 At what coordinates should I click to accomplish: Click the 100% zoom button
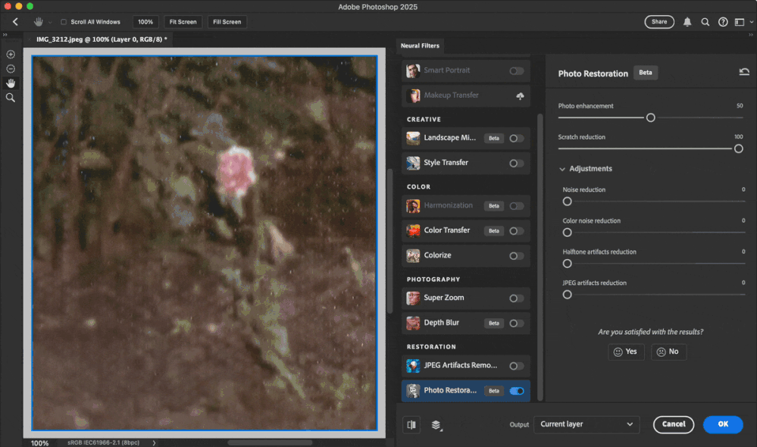coord(145,22)
